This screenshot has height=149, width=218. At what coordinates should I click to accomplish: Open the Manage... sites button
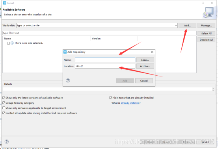pos(206,26)
